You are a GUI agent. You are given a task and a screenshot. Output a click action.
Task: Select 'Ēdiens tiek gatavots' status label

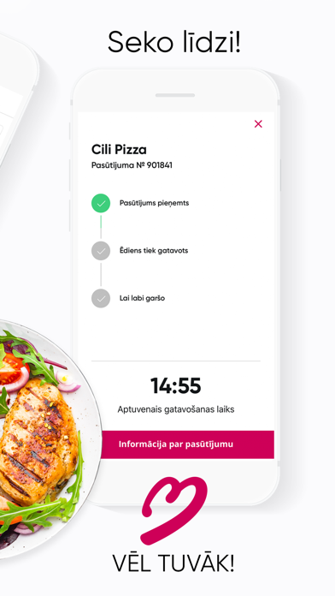154,251
